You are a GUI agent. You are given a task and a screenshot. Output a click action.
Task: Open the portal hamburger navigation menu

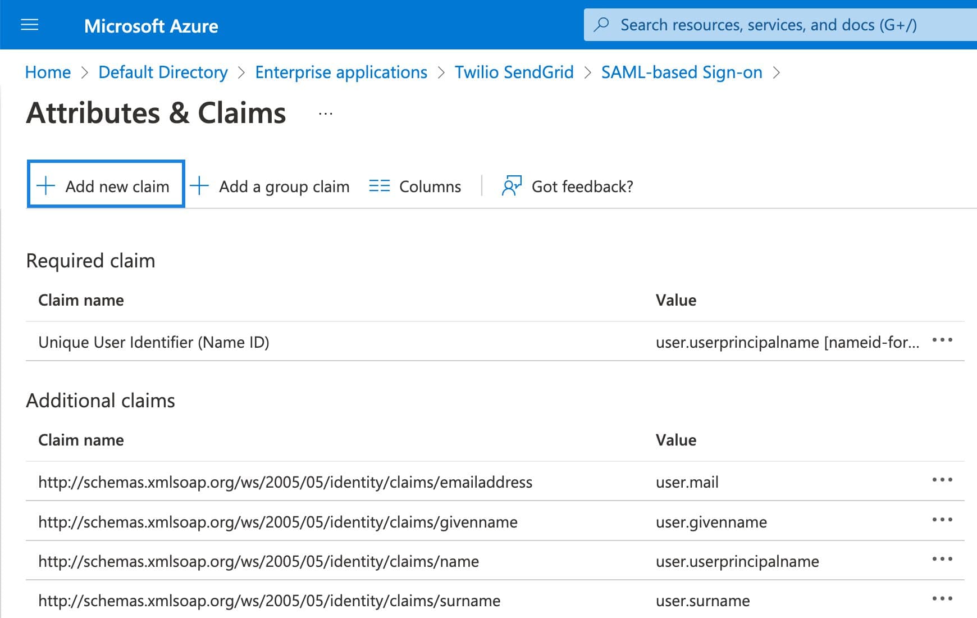(x=29, y=25)
